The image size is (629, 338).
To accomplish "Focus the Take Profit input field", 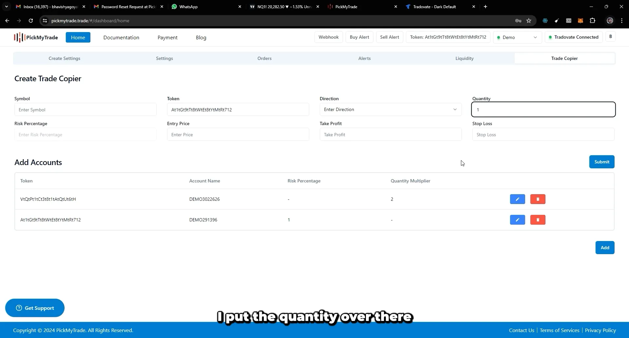I will point(391,134).
